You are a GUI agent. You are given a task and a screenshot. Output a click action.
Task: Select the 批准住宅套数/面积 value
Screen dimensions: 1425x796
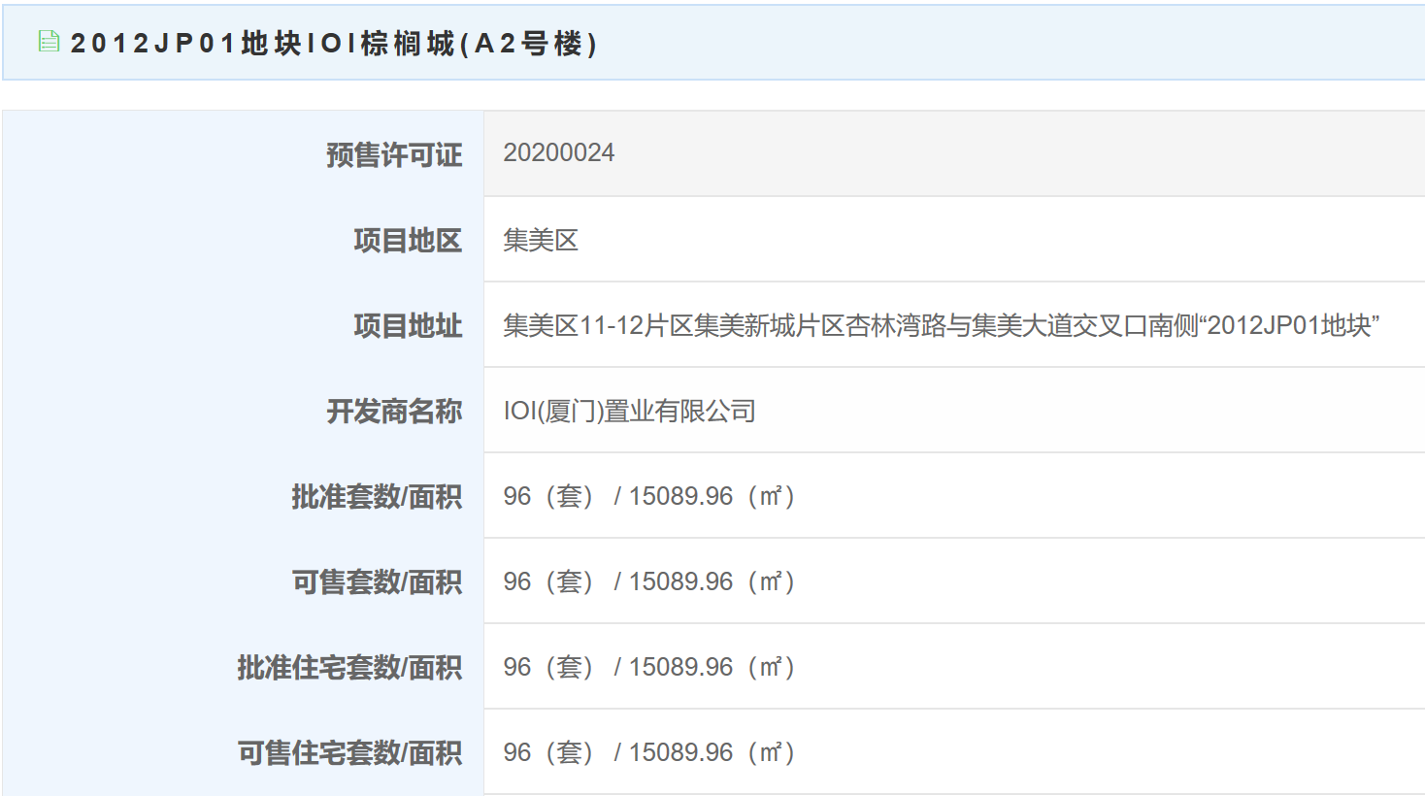point(649,668)
